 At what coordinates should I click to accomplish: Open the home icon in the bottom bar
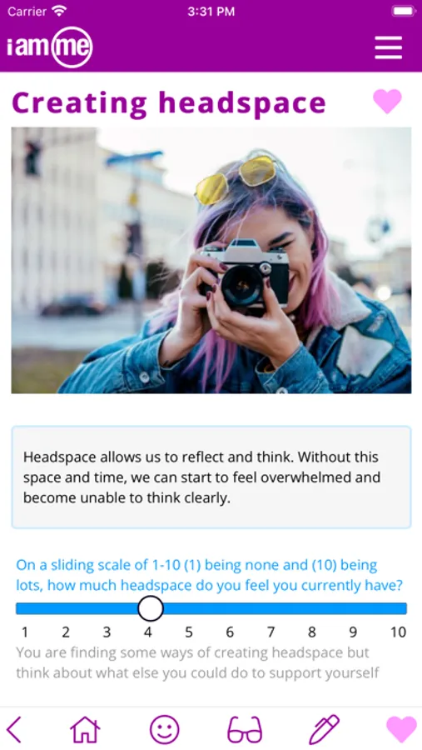point(85,729)
